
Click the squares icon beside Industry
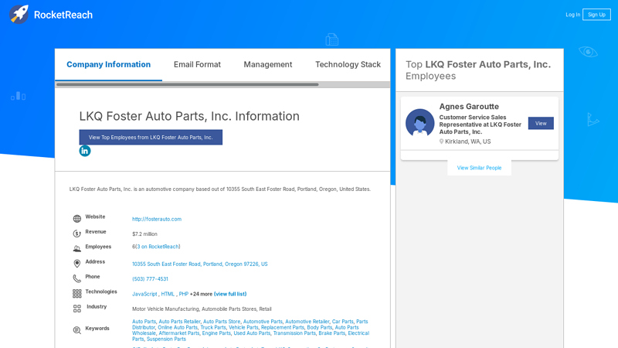tap(76, 309)
